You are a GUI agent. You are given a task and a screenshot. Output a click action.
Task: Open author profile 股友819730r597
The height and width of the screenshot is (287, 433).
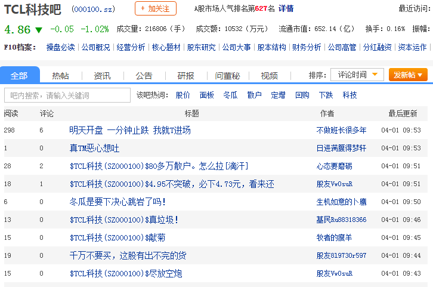click(x=341, y=255)
